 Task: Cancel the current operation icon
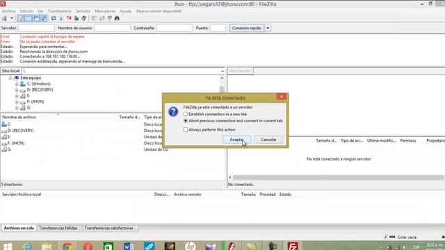coord(69,19)
